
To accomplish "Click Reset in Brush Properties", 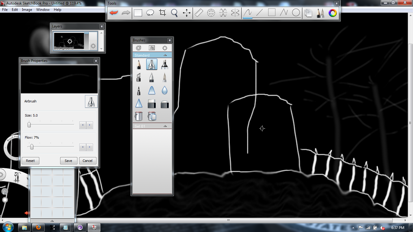I will pos(30,161).
